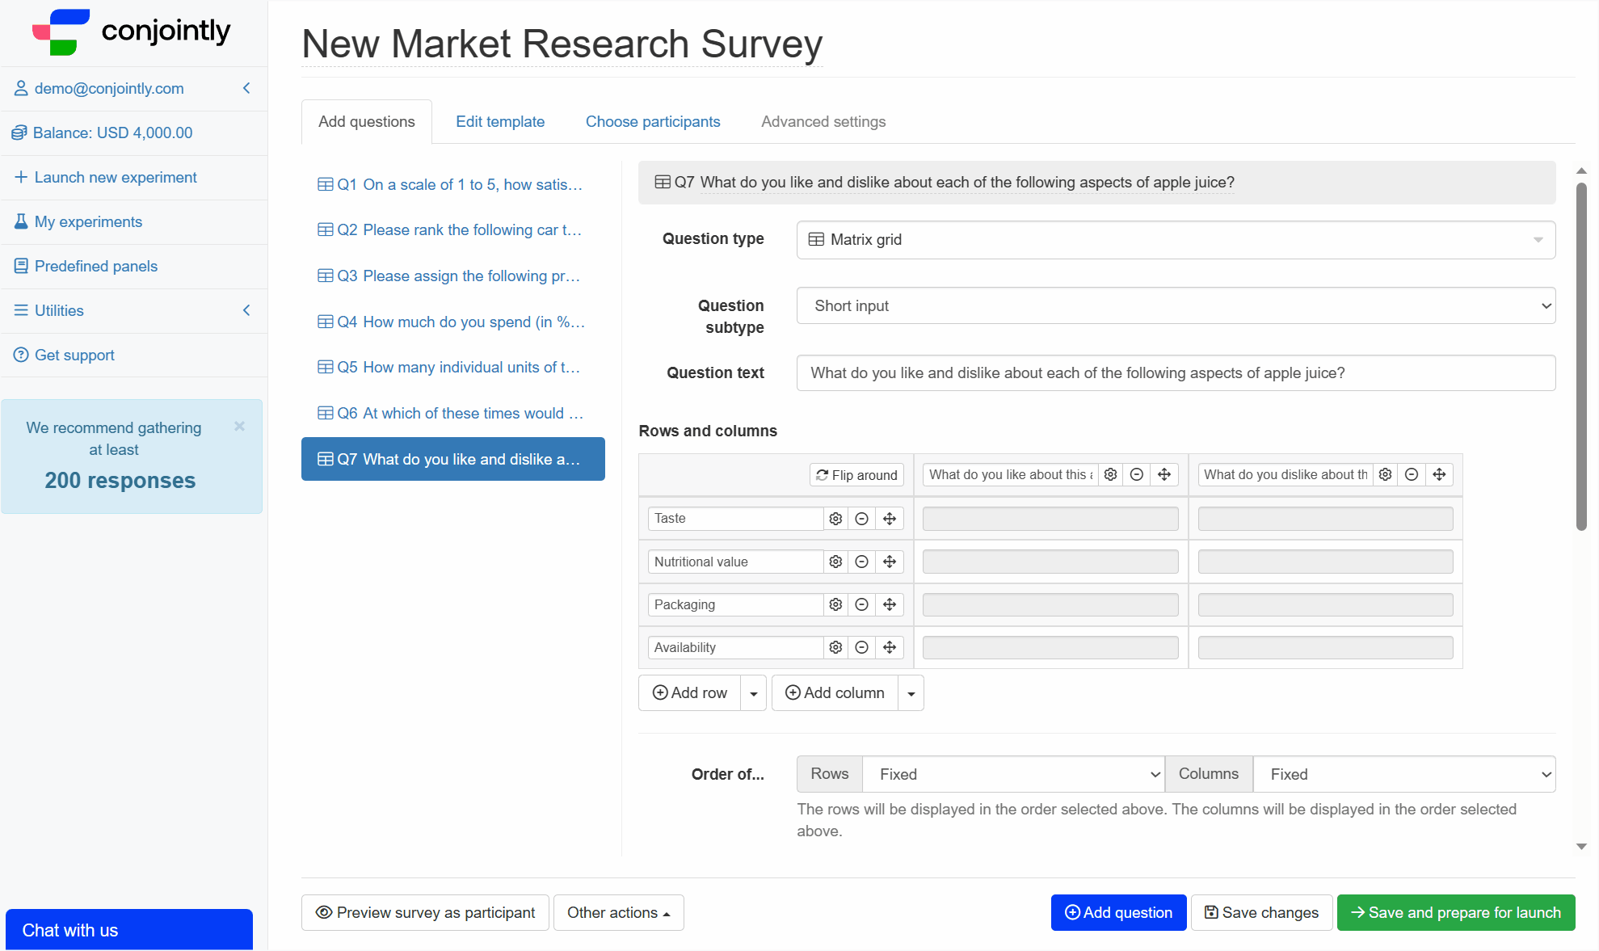The height and width of the screenshot is (951, 1599).
Task: Remove the 'dislike about' column
Action: tap(1412, 474)
